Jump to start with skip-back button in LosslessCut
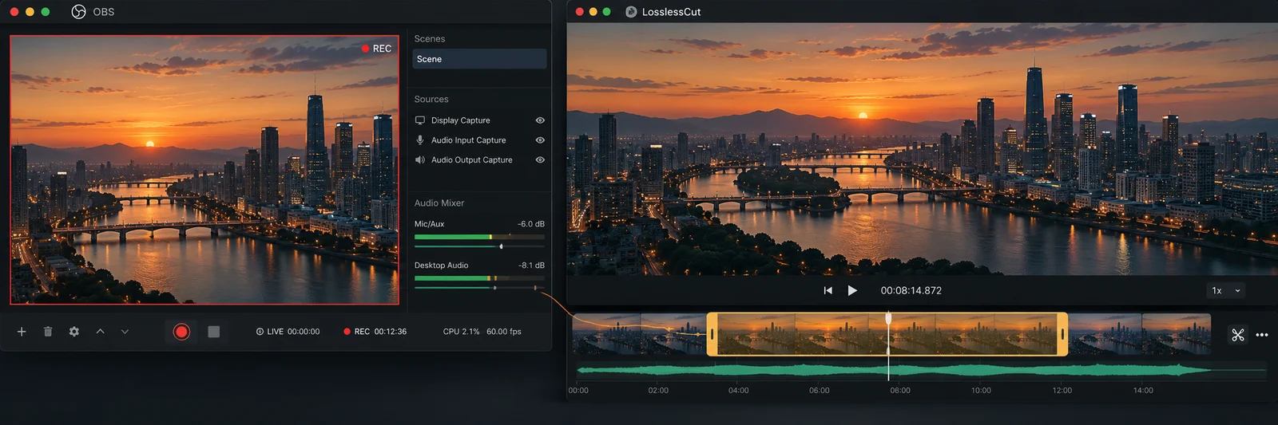The width and height of the screenshot is (1278, 425). coord(828,291)
